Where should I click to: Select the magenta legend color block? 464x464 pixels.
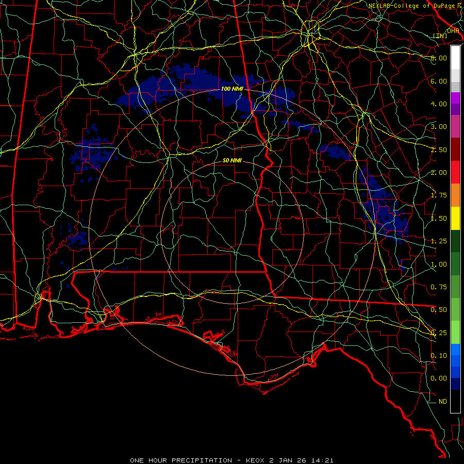click(455, 98)
